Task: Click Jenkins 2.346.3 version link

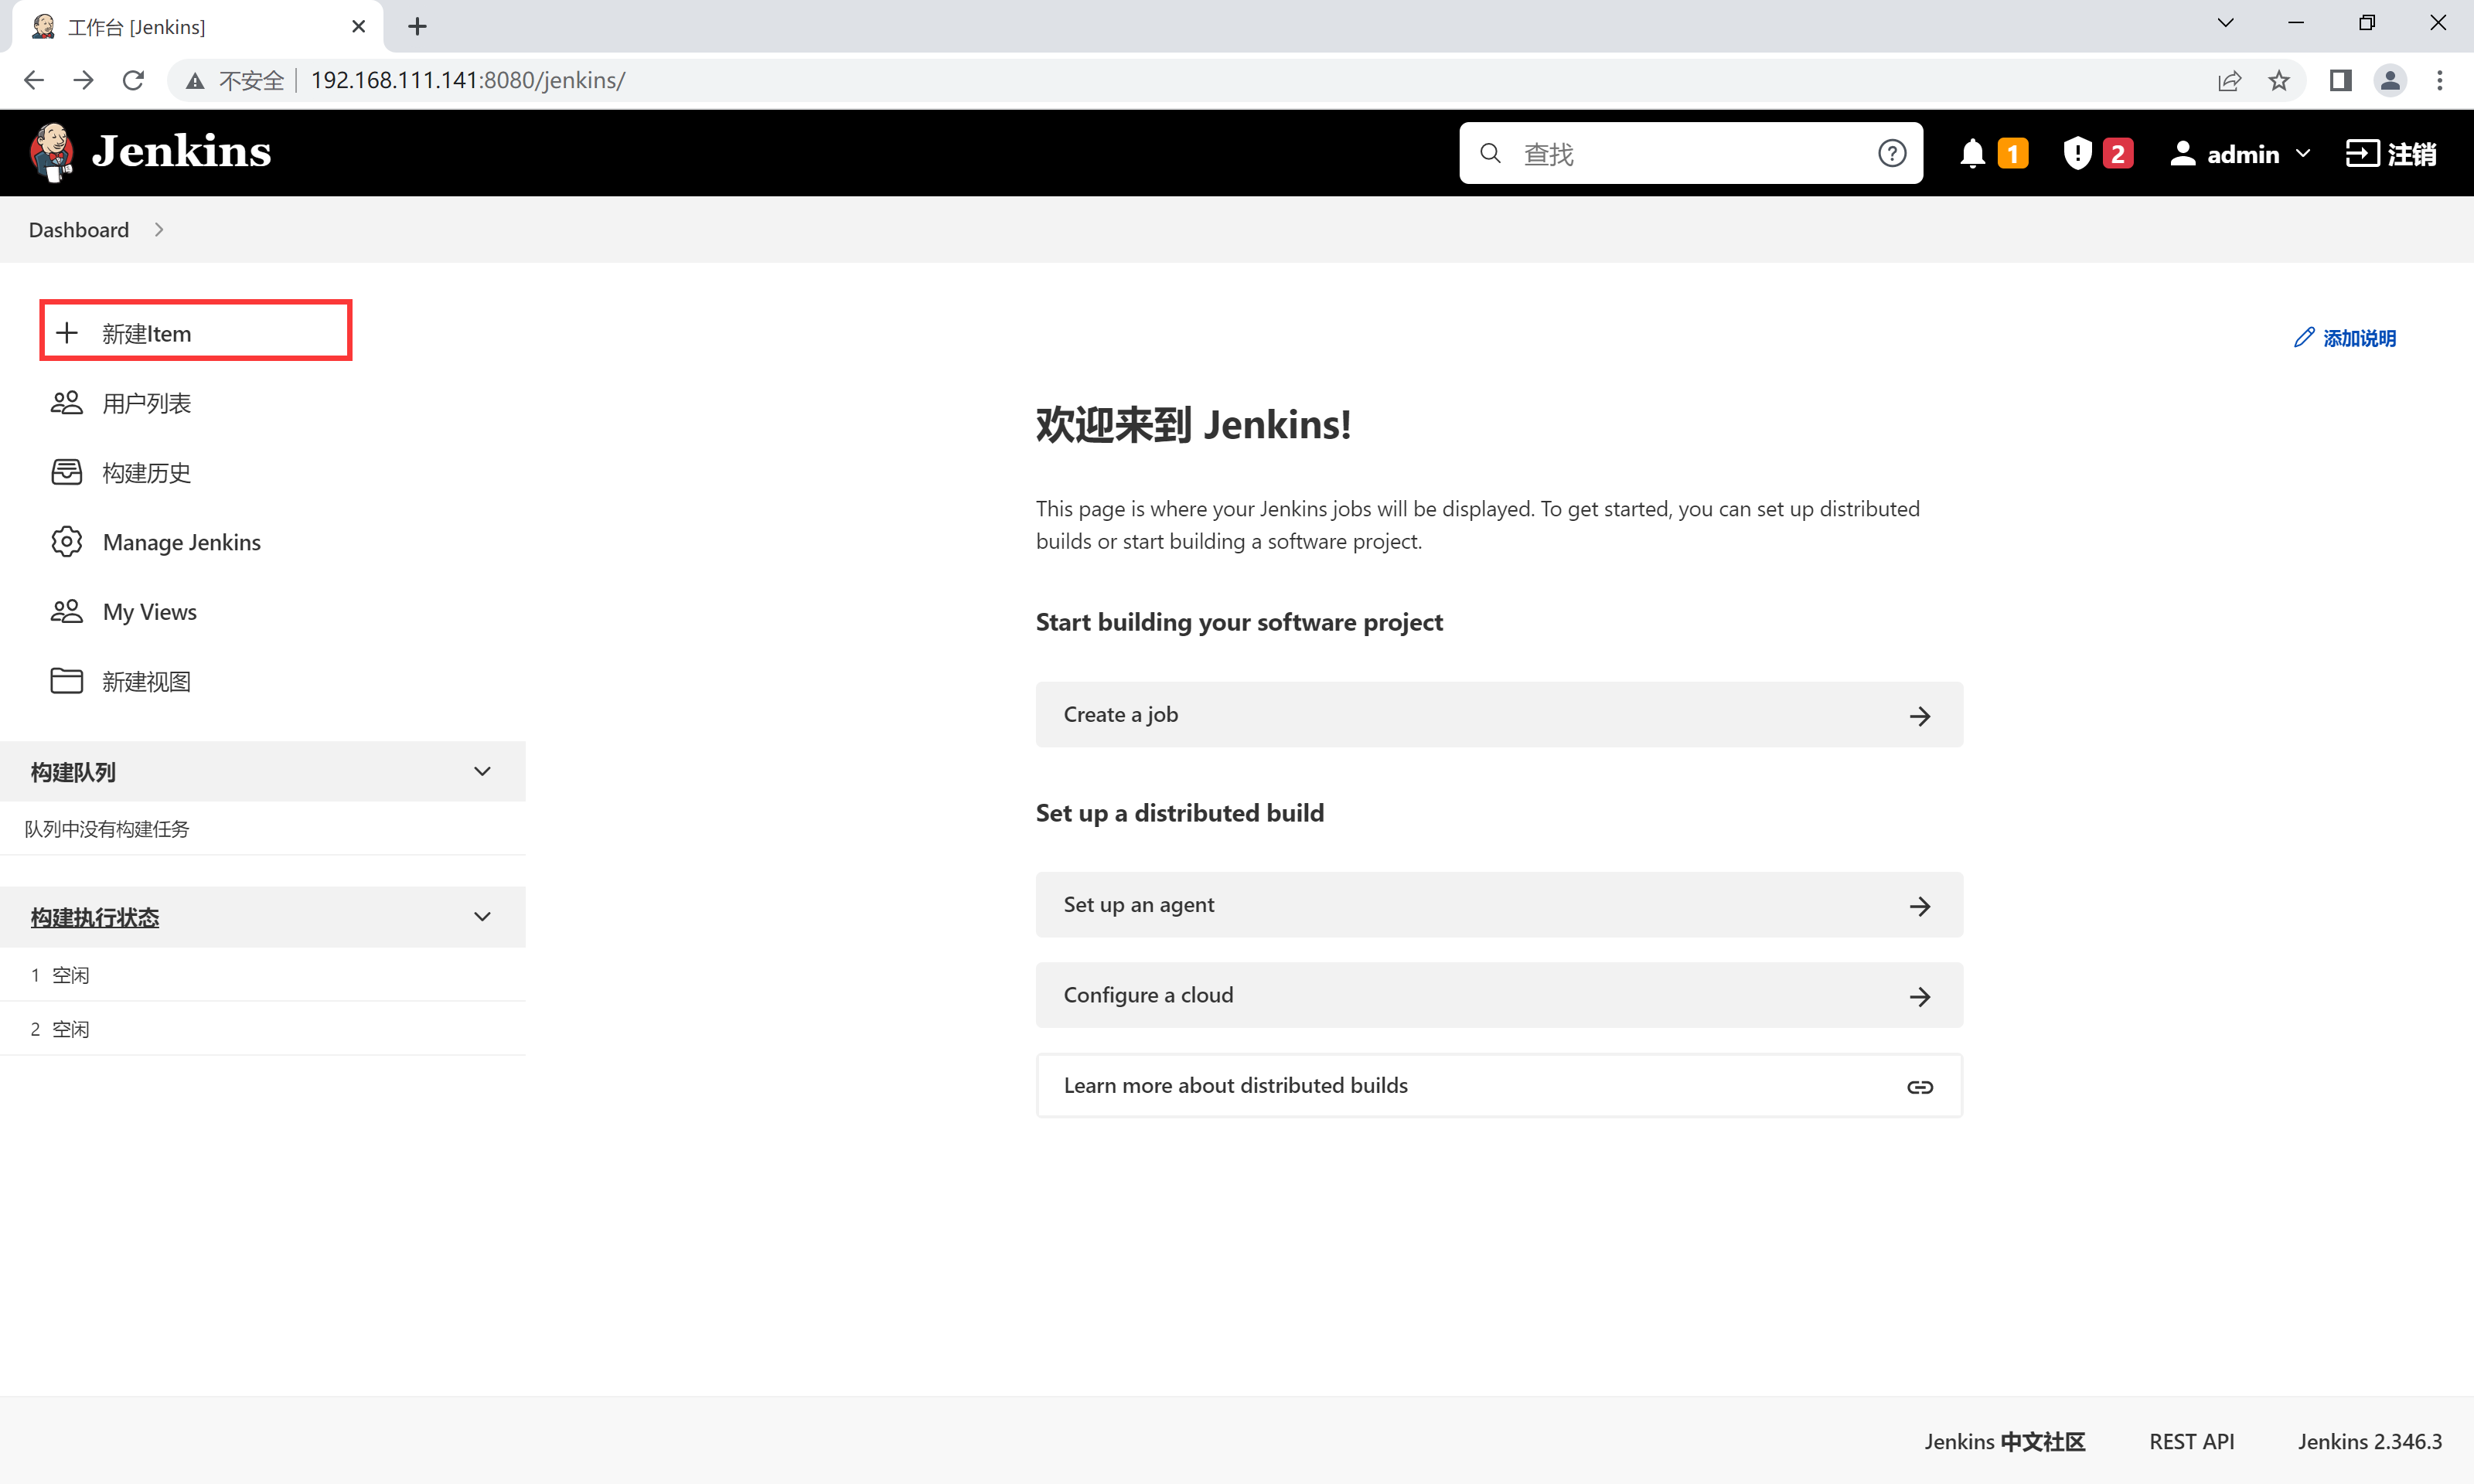Action: pos(2368,1441)
